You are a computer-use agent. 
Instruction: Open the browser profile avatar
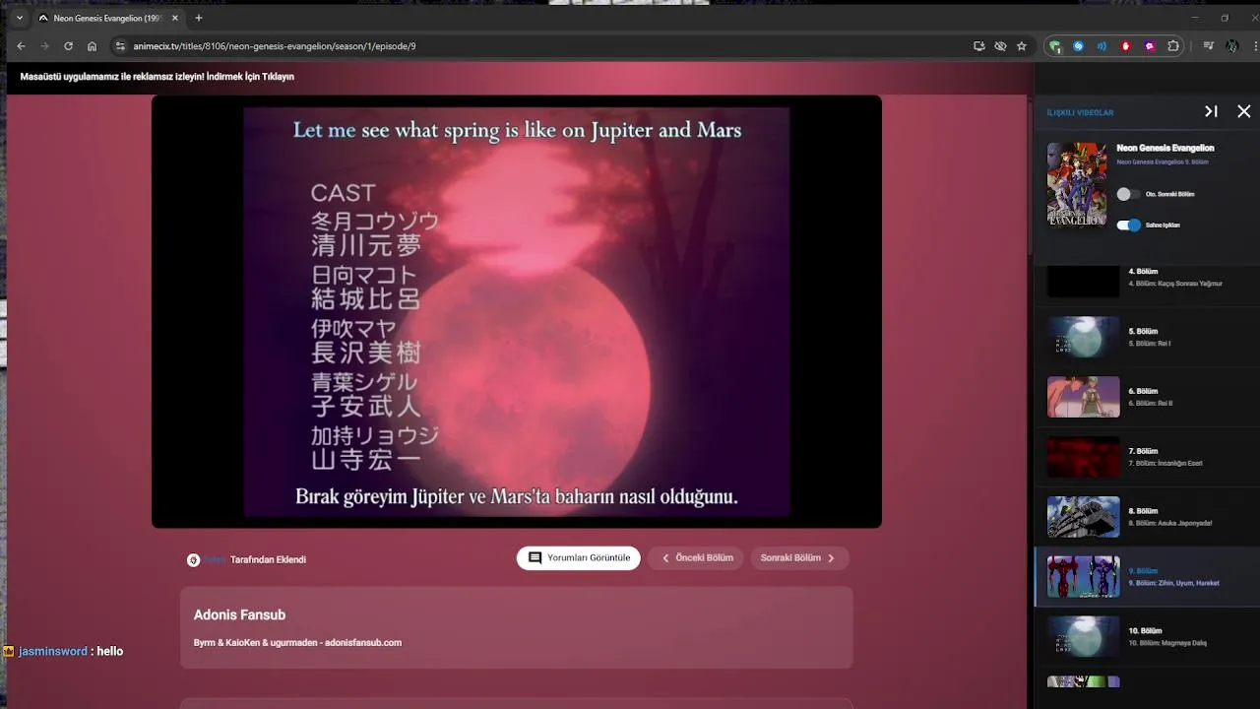point(1232,46)
